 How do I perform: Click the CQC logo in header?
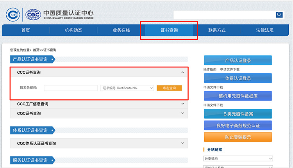pos(32,15)
